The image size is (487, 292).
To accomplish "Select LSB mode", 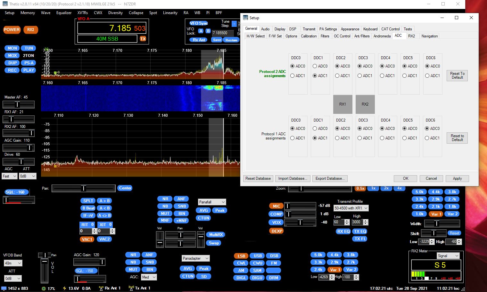I will [241, 256].
